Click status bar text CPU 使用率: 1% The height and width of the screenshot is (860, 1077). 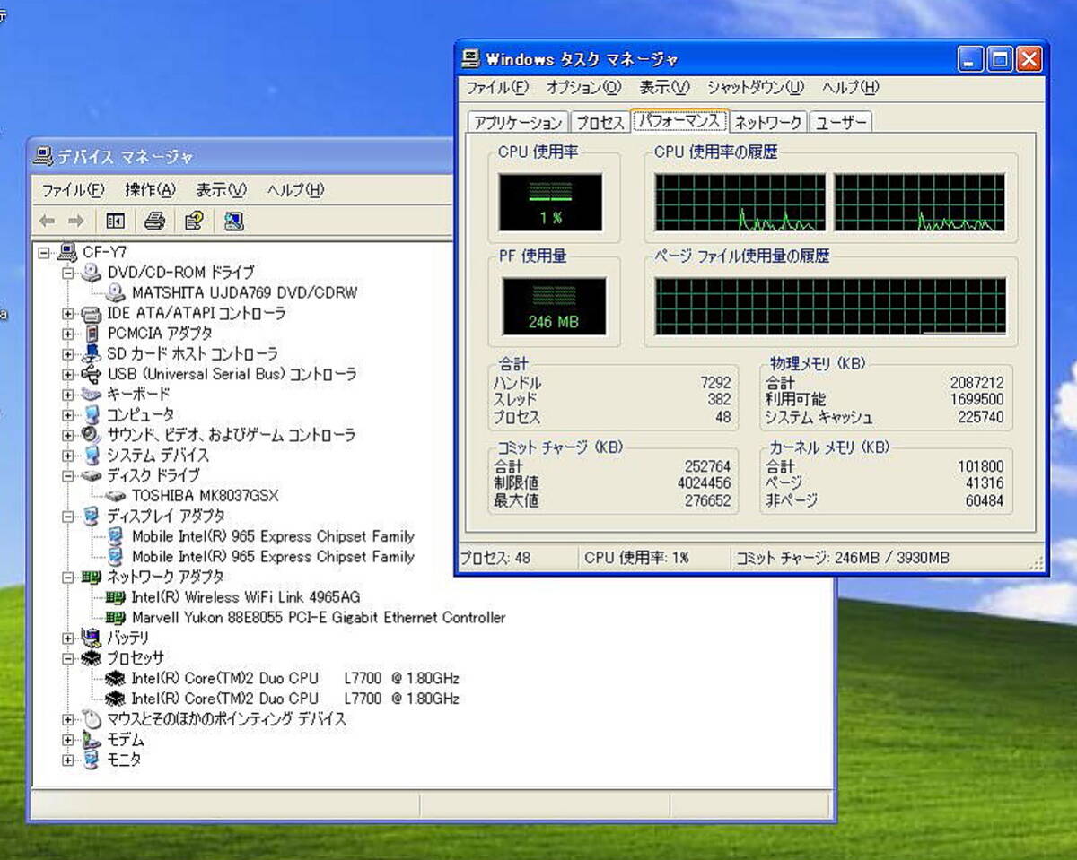coord(636,558)
